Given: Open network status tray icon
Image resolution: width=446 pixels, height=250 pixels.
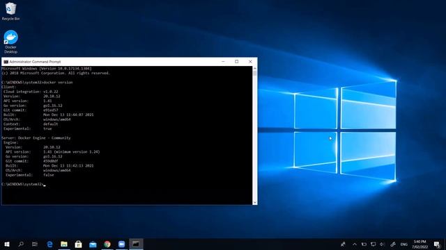Looking at the screenshot, I should [x=374, y=244].
